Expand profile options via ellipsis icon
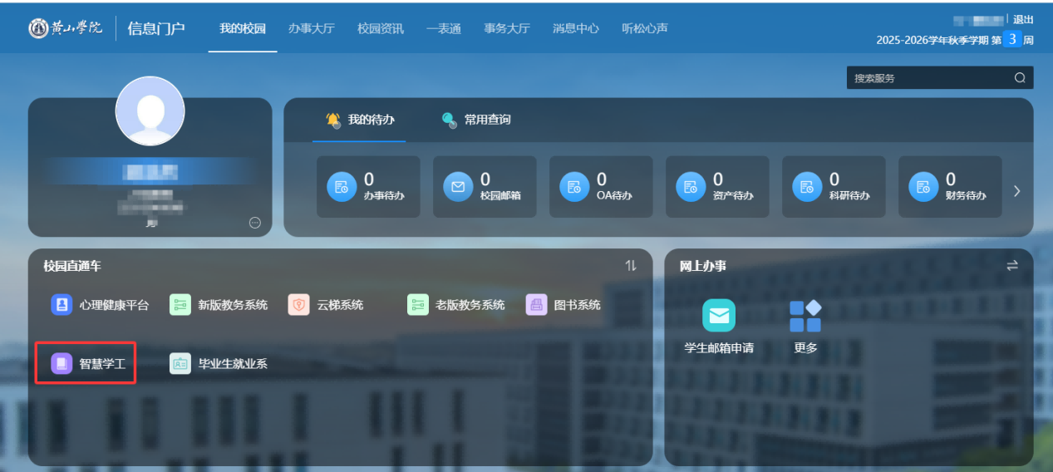This screenshot has width=1053, height=472. click(x=255, y=223)
